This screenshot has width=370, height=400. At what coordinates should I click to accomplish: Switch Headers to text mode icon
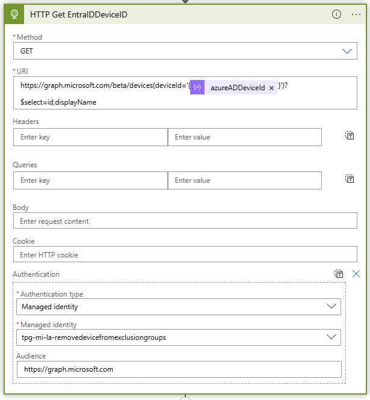[x=350, y=135]
